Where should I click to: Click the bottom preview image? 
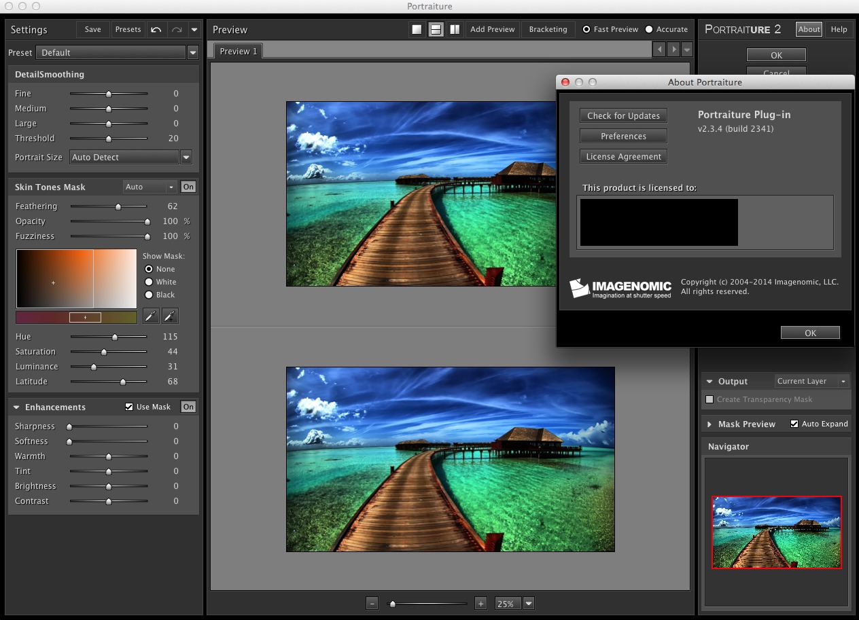(x=450, y=459)
